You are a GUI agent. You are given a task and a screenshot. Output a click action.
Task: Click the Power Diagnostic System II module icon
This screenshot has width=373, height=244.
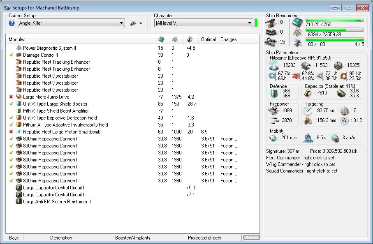tap(19, 48)
